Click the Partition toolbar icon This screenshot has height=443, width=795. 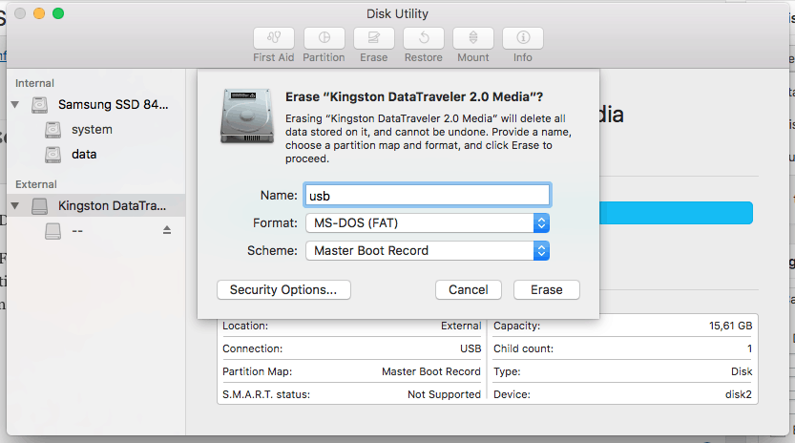(324, 38)
